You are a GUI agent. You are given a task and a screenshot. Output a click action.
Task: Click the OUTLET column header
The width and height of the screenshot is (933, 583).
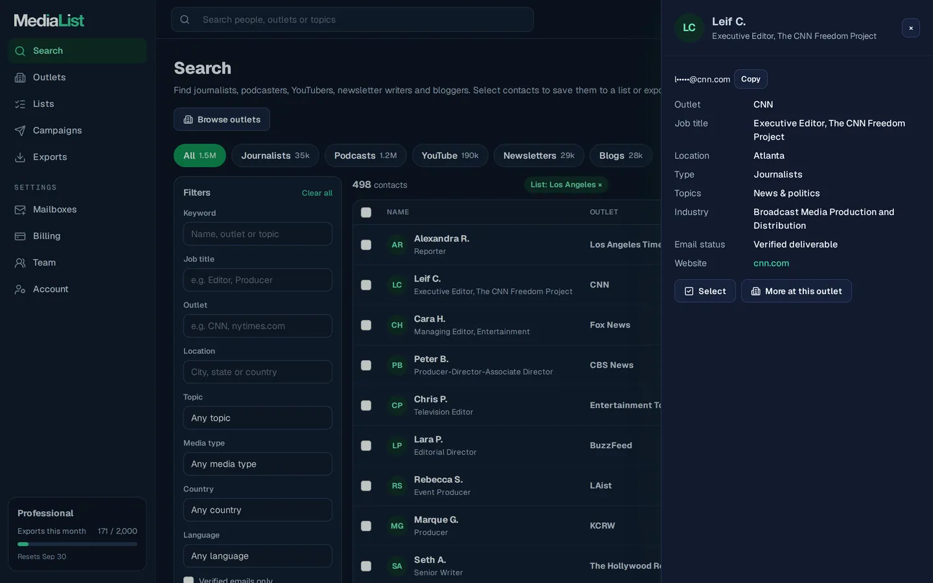tap(604, 212)
